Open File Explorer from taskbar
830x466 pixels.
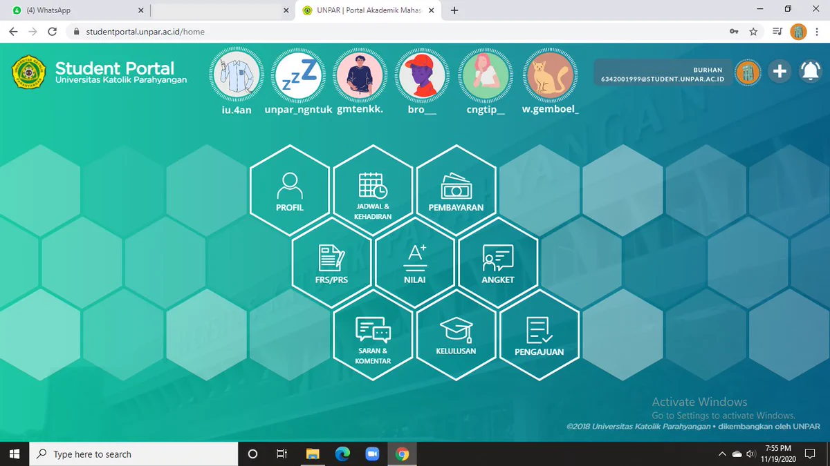pos(313,454)
